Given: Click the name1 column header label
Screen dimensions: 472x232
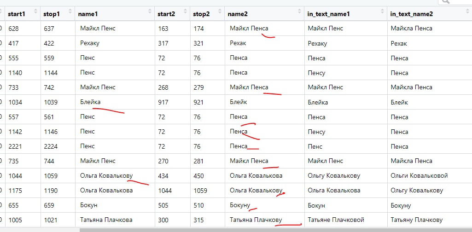Looking at the screenshot, I should [88, 14].
